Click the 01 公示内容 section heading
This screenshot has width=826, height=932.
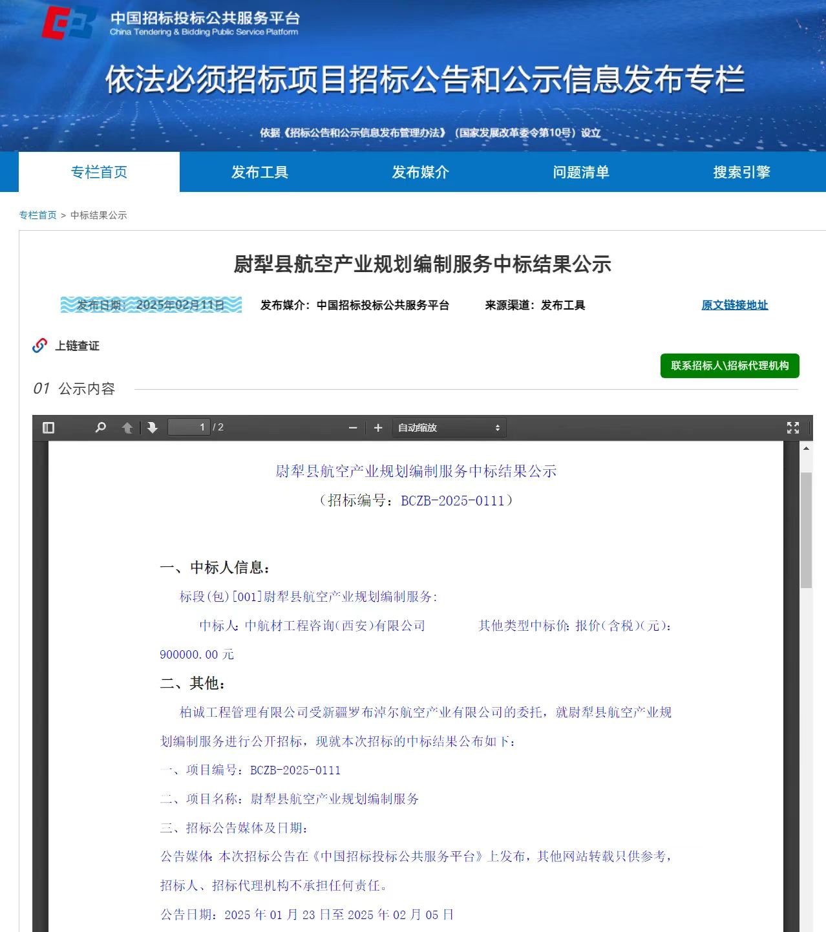pyautogui.click(x=74, y=388)
